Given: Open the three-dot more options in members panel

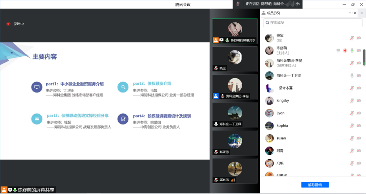Looking at the screenshot, I should 350,13.
